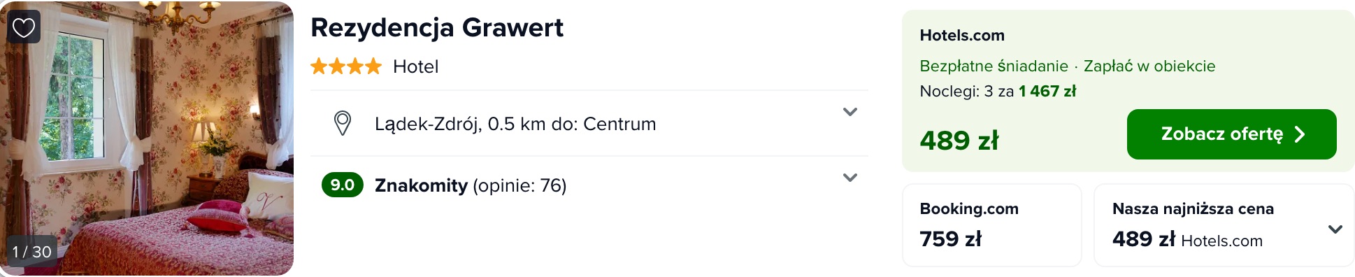Click the Bezpłatne śniadanie offer perk text

[x=994, y=66]
